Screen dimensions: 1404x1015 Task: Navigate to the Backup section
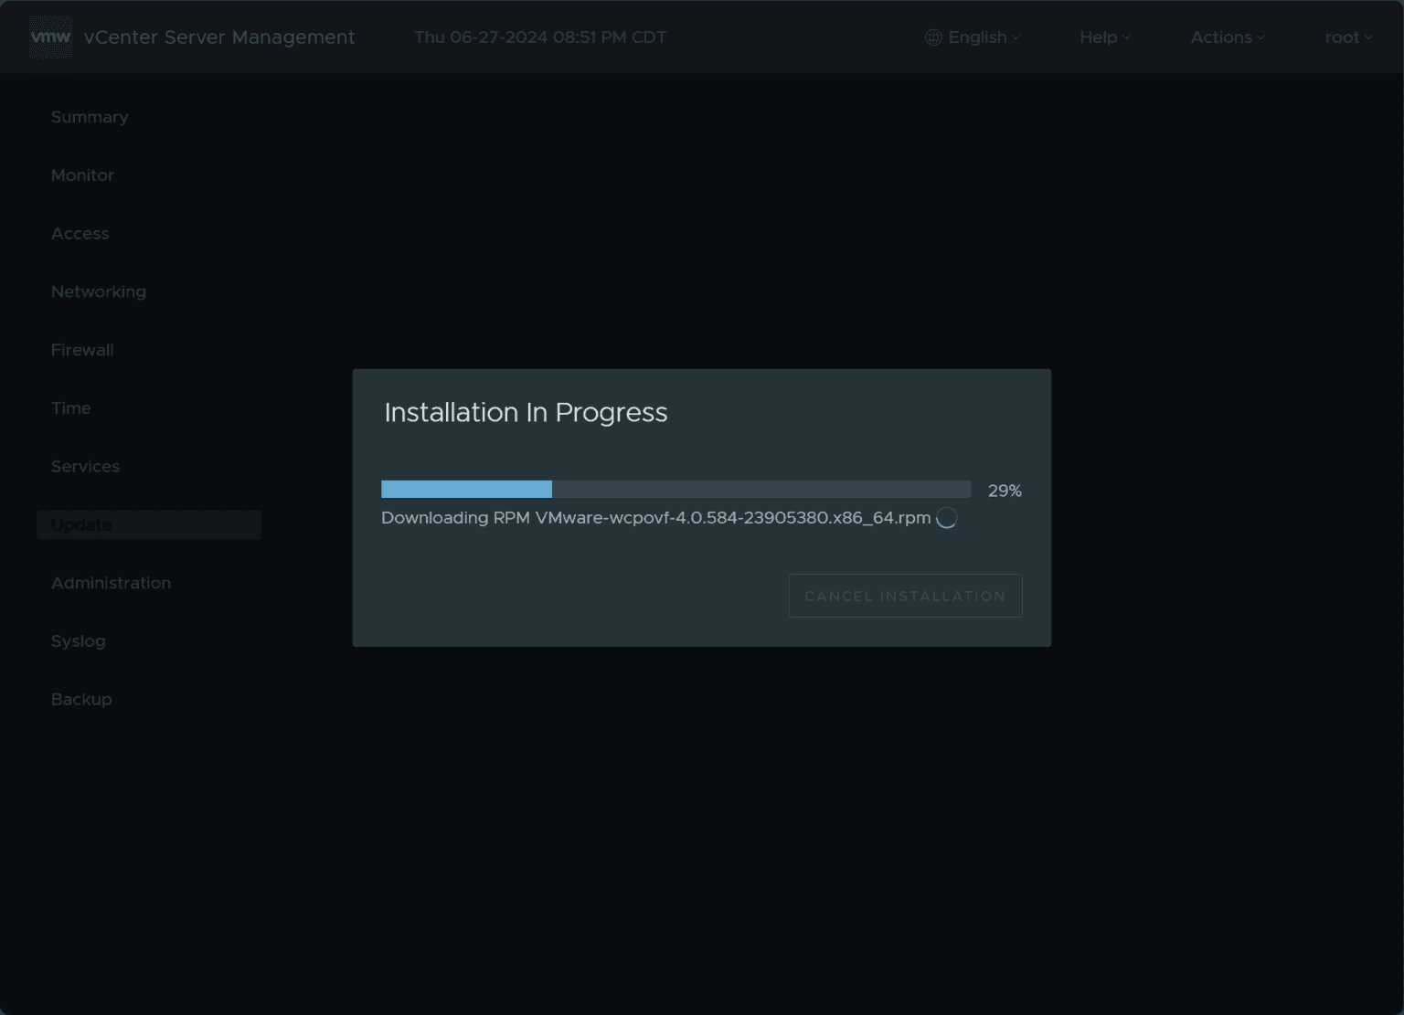coord(81,699)
